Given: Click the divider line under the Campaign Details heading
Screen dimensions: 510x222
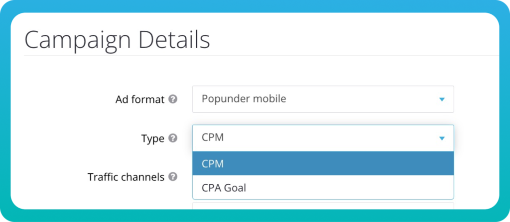Looking at the screenshot, I should point(249,56).
